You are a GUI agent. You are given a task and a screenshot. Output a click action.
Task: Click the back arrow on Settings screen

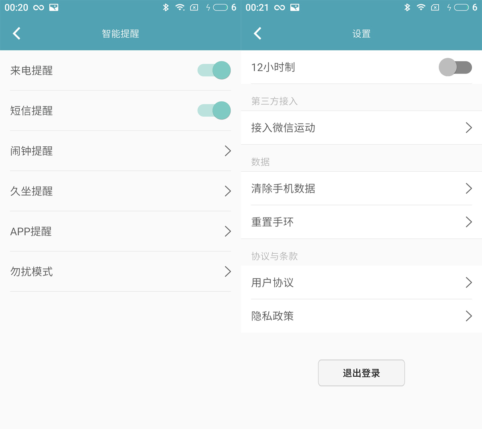tap(257, 34)
